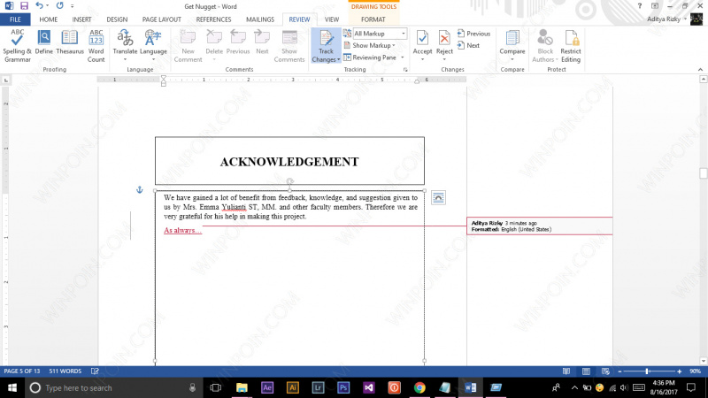708x398 pixels.
Task: Open PAGE 5 OF 13 navigation
Action: click(21, 371)
